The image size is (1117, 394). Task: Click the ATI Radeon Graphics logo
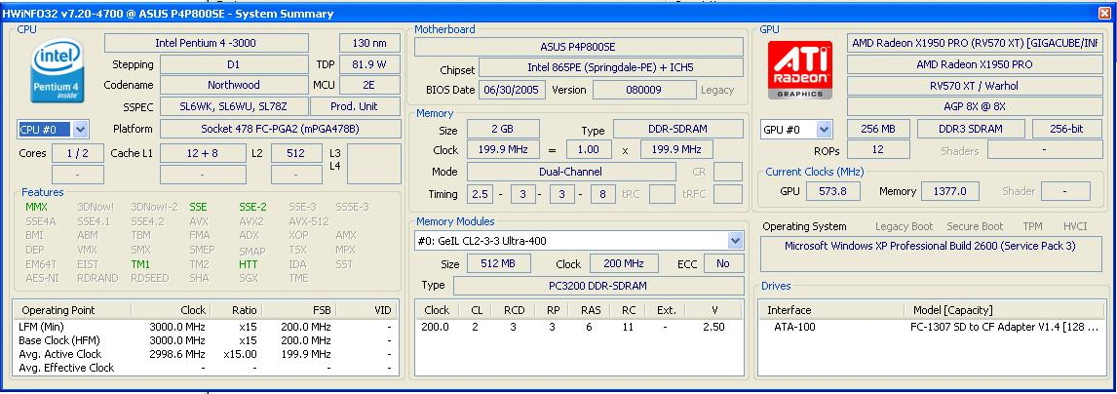[x=800, y=69]
